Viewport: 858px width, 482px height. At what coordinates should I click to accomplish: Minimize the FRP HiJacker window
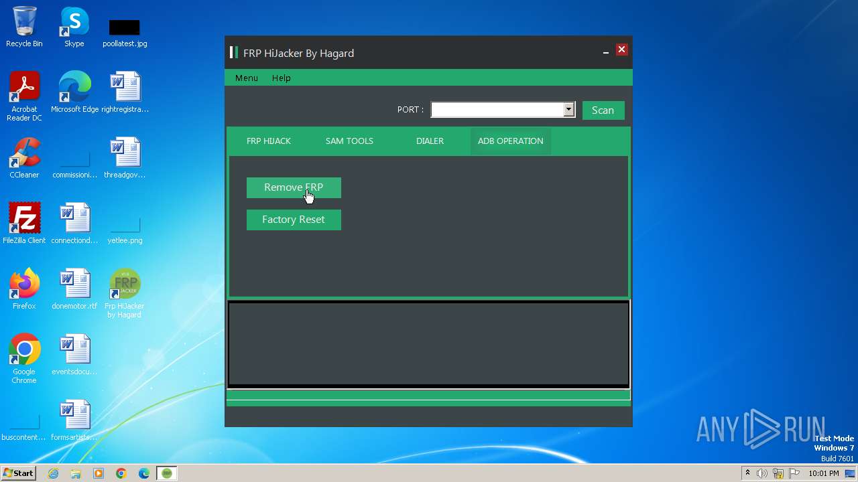[606, 51]
